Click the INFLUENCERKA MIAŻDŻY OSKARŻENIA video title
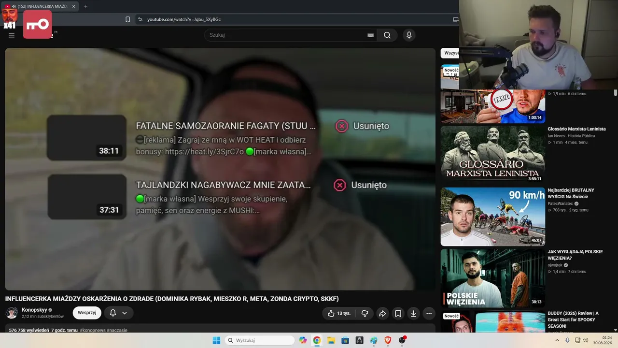Viewport: 618px width, 348px height. coord(172,299)
